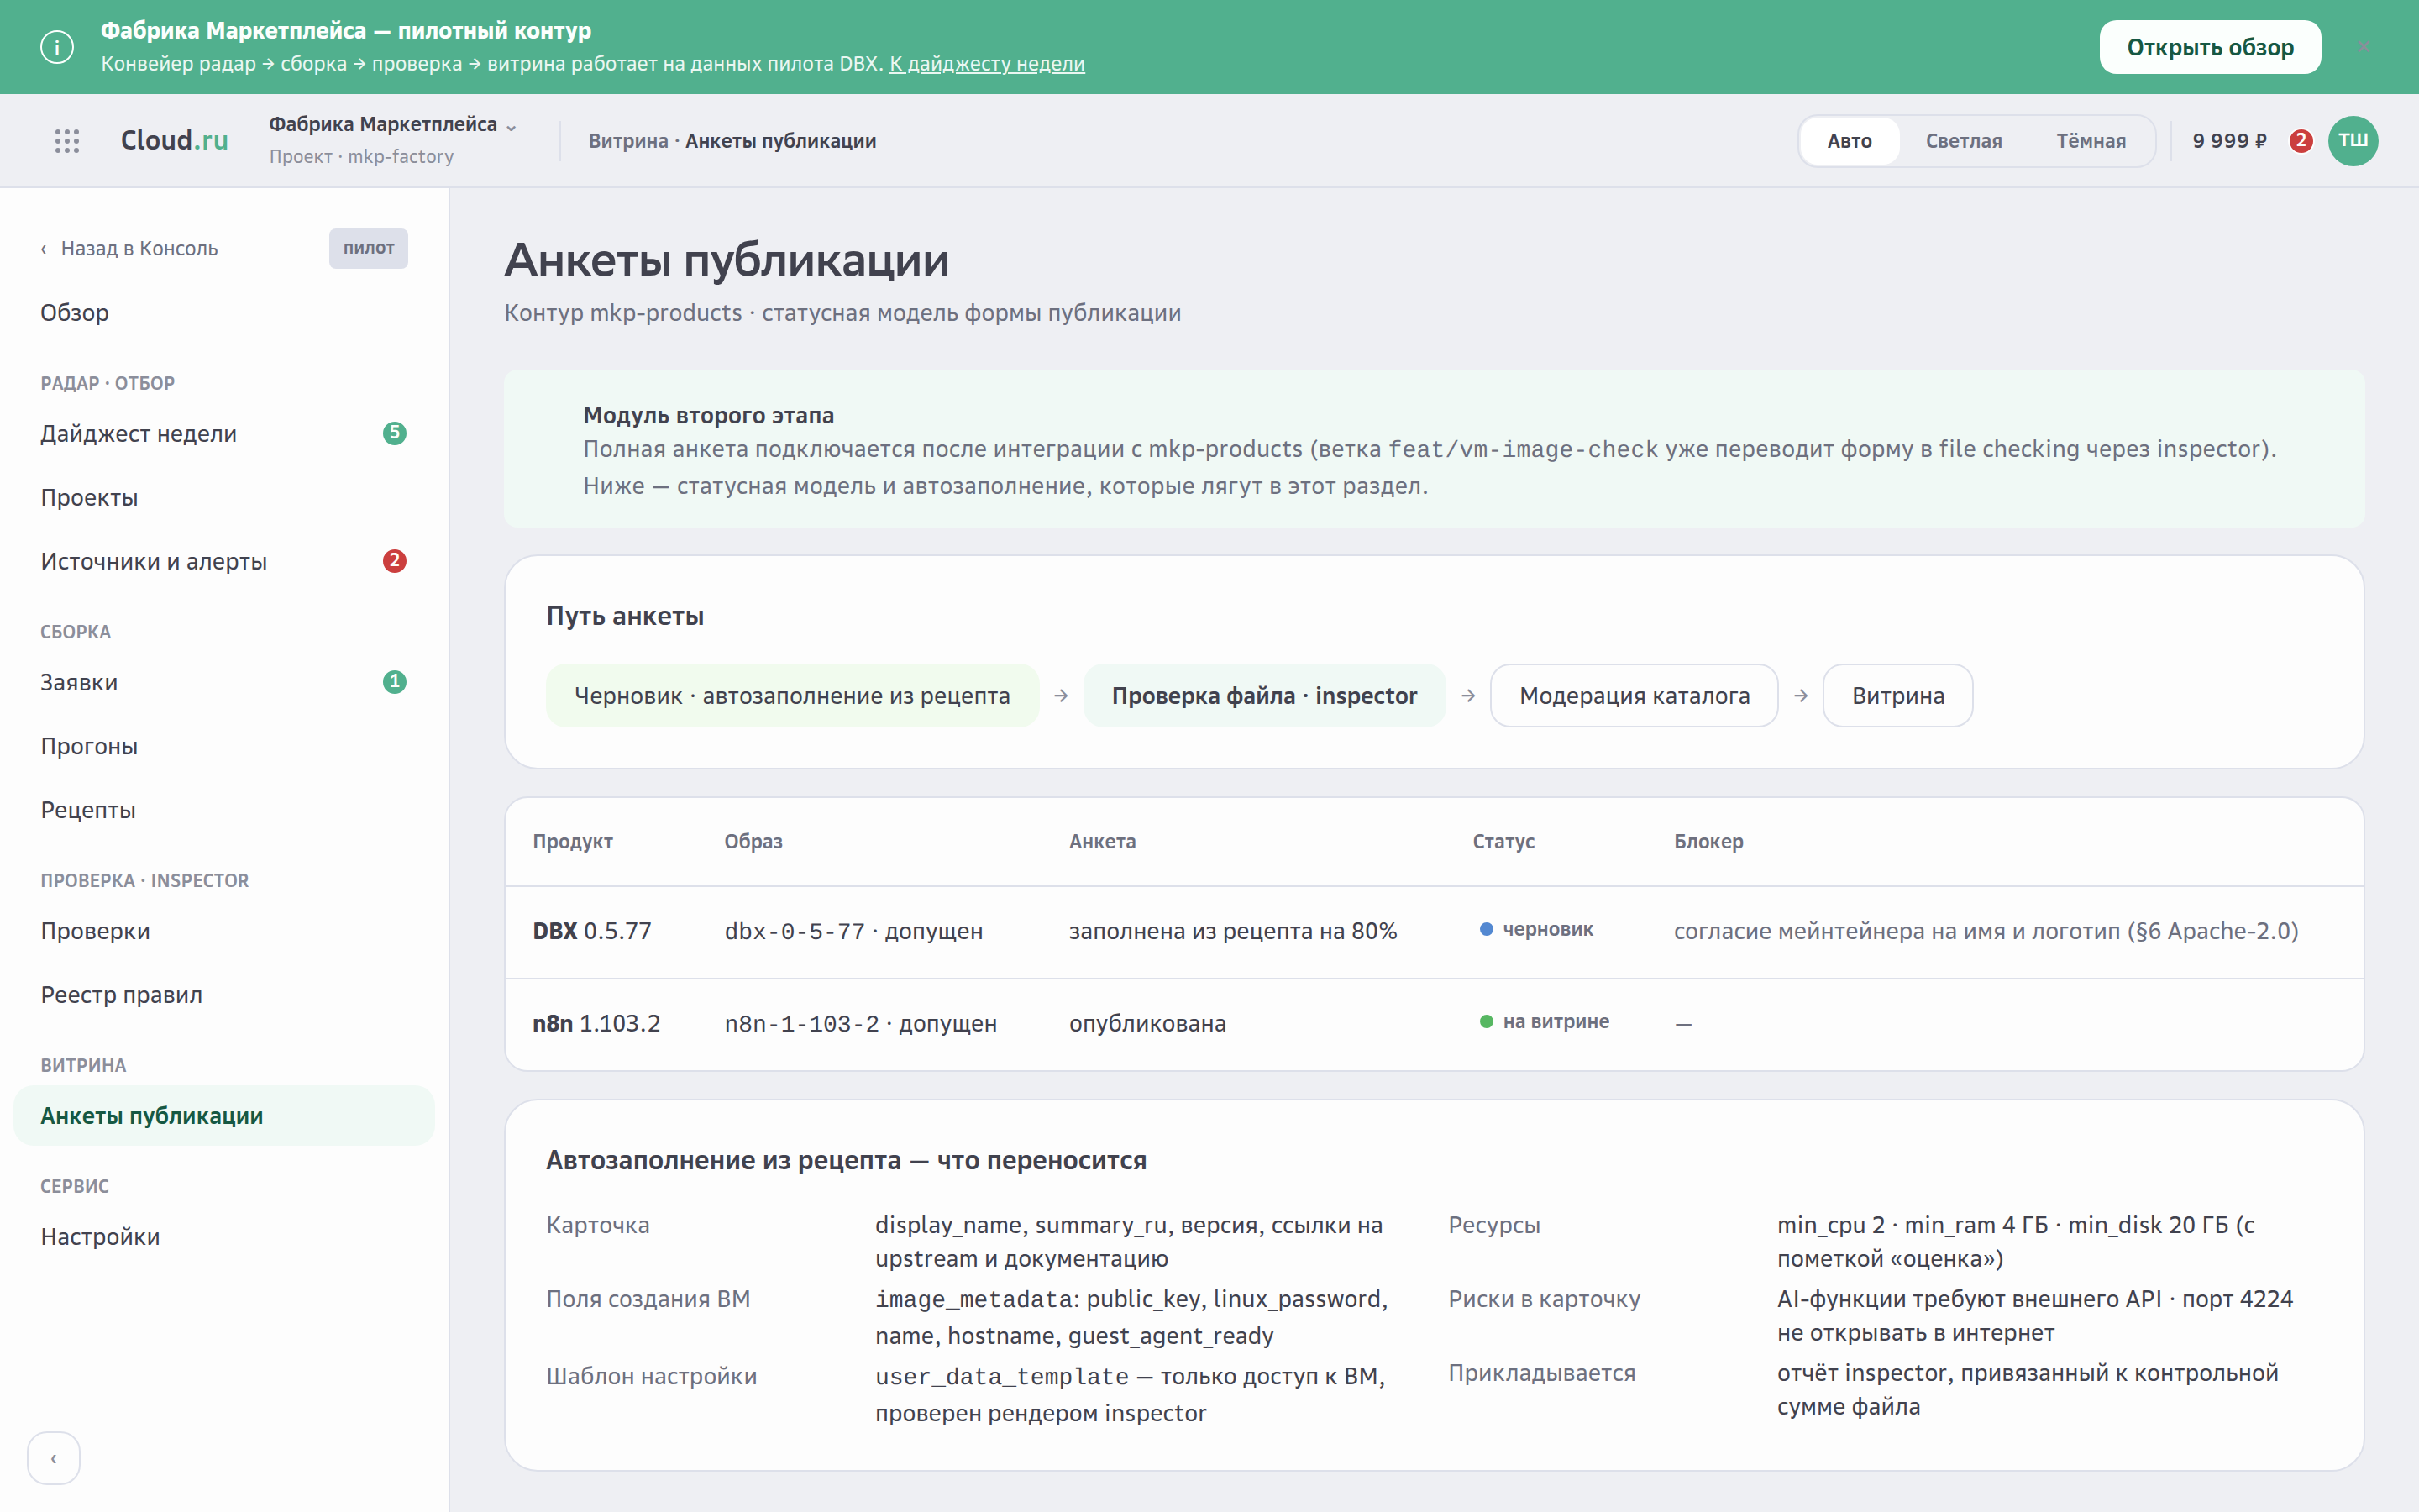Click the пилот tag in sidebar

pyautogui.click(x=368, y=248)
